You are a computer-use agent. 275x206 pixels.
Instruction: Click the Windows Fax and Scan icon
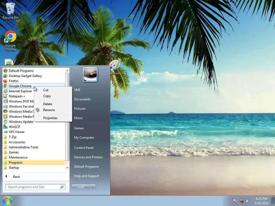pos(5,106)
